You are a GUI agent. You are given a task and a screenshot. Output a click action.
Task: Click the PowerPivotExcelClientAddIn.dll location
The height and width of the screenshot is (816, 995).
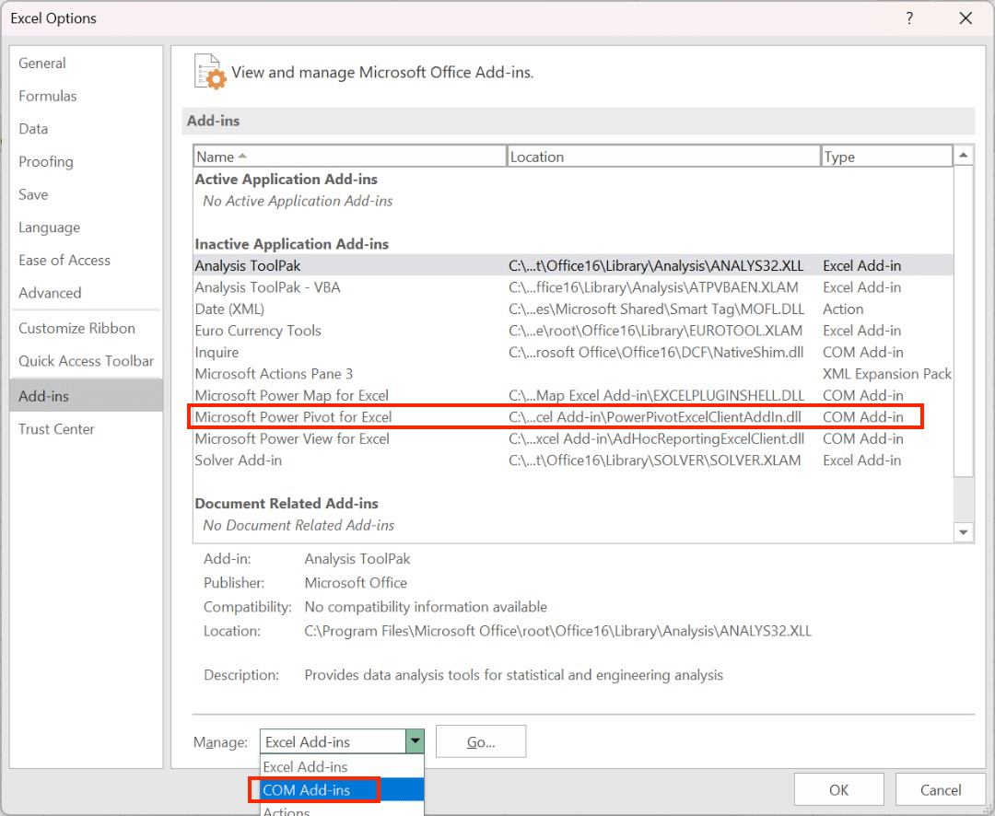click(655, 417)
